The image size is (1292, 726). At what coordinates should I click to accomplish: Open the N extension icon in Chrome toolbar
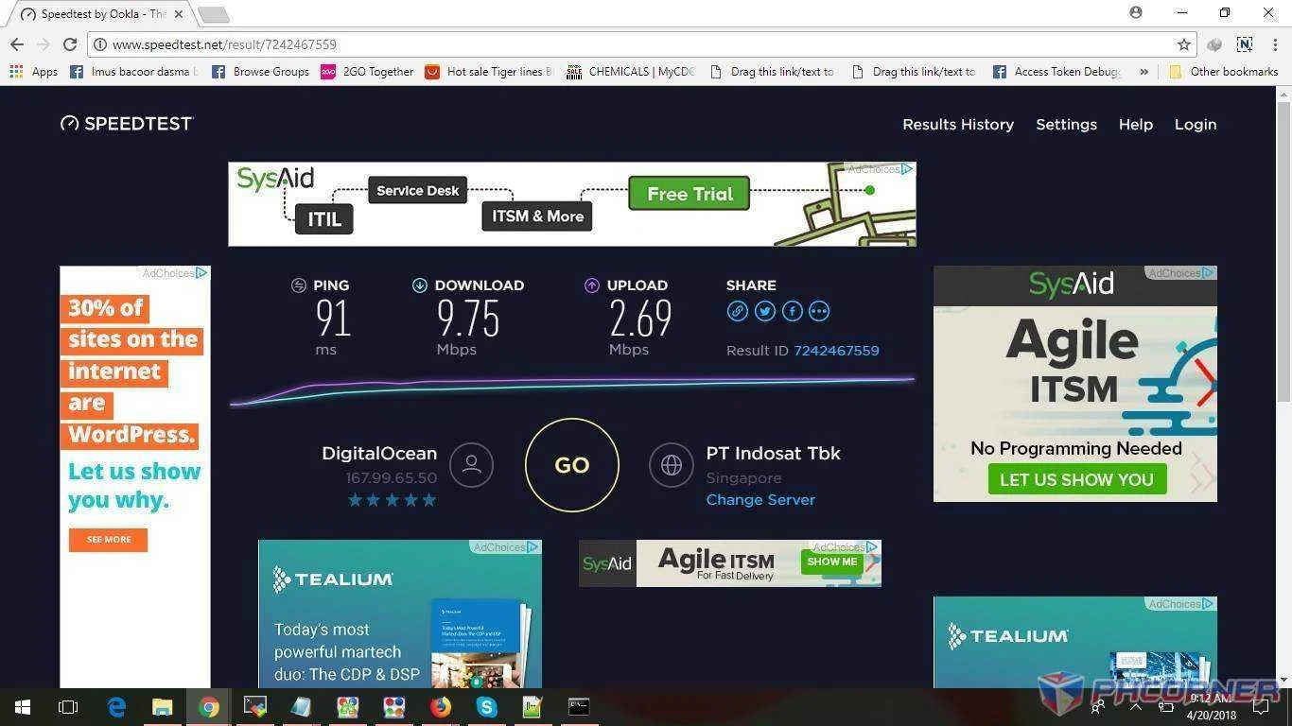click(x=1245, y=44)
